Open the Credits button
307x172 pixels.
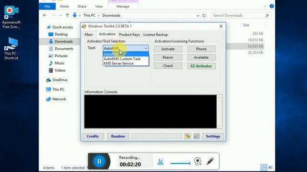(x=93, y=136)
